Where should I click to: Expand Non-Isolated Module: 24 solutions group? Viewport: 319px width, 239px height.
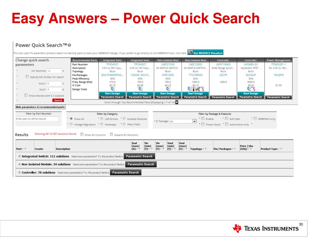pos(20,164)
